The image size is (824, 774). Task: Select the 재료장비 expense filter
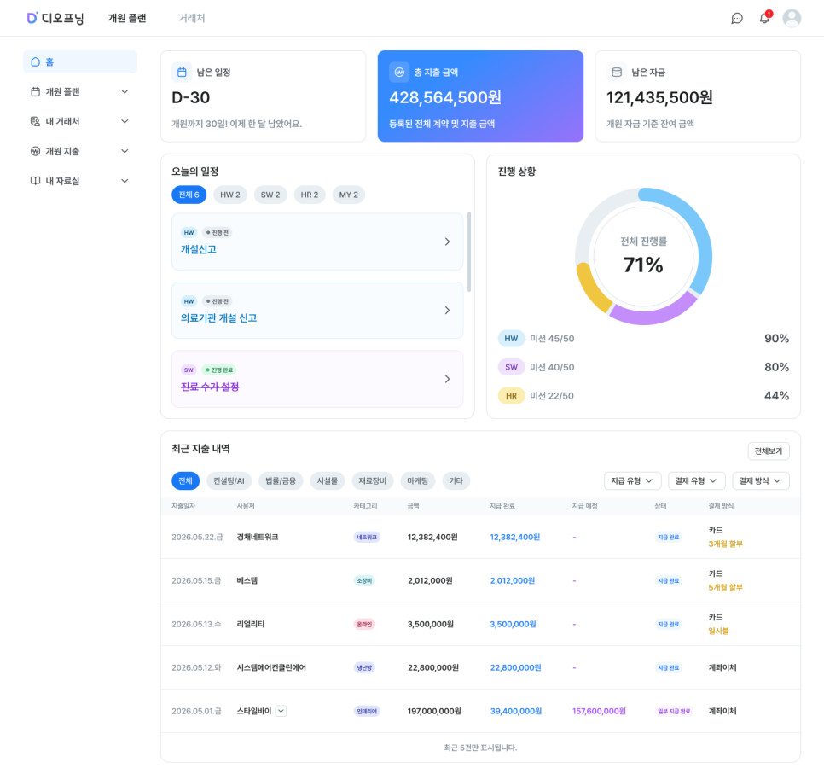(372, 480)
